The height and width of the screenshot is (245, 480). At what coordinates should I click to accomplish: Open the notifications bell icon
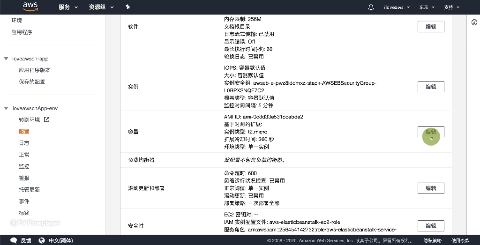pyautogui.click(x=371, y=7)
